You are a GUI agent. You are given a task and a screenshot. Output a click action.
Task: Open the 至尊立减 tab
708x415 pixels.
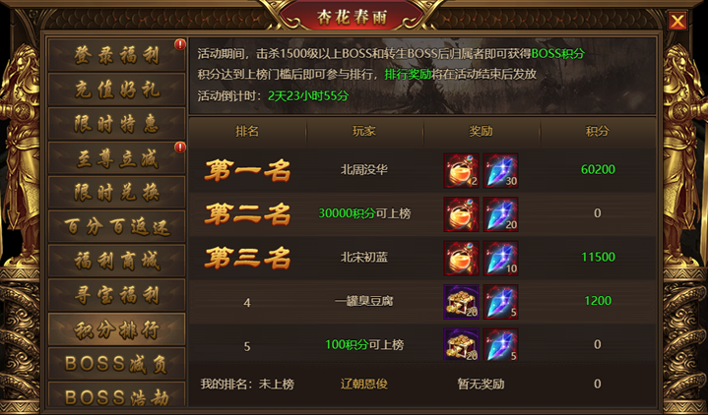pyautogui.click(x=117, y=158)
